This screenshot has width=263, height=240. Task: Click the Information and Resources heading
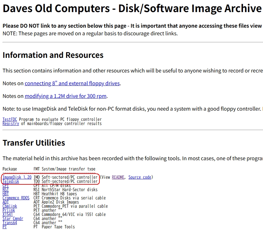[53, 55]
